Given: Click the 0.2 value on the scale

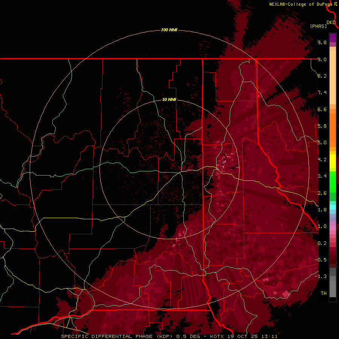Looking at the screenshot, I should pos(322,243).
